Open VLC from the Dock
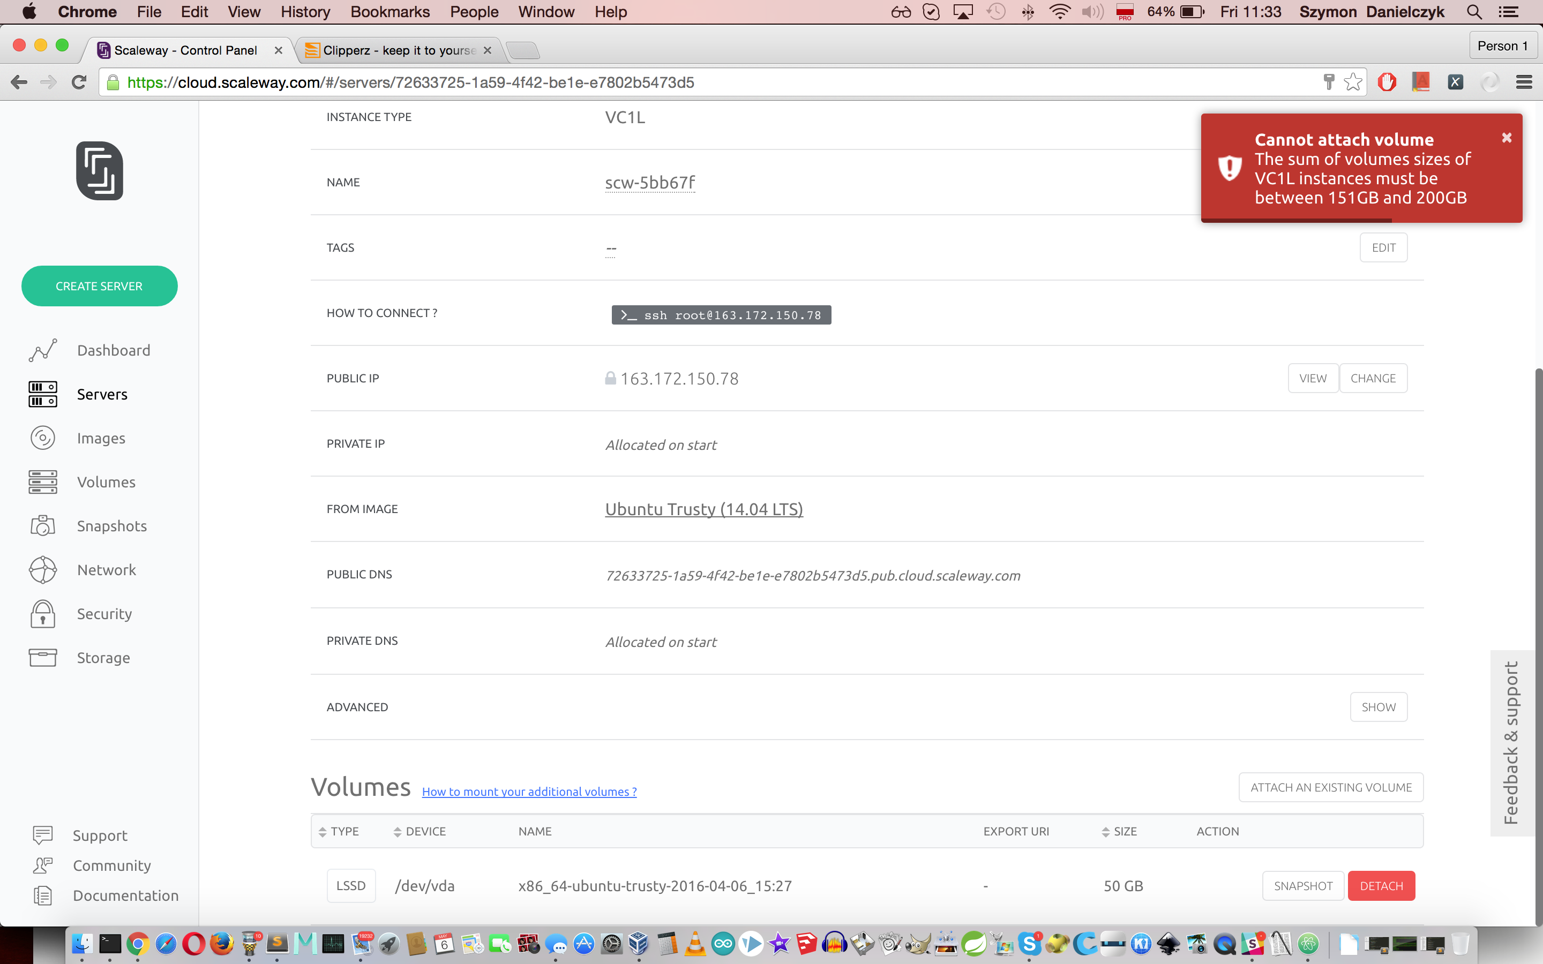This screenshot has height=964, width=1543. (x=695, y=944)
